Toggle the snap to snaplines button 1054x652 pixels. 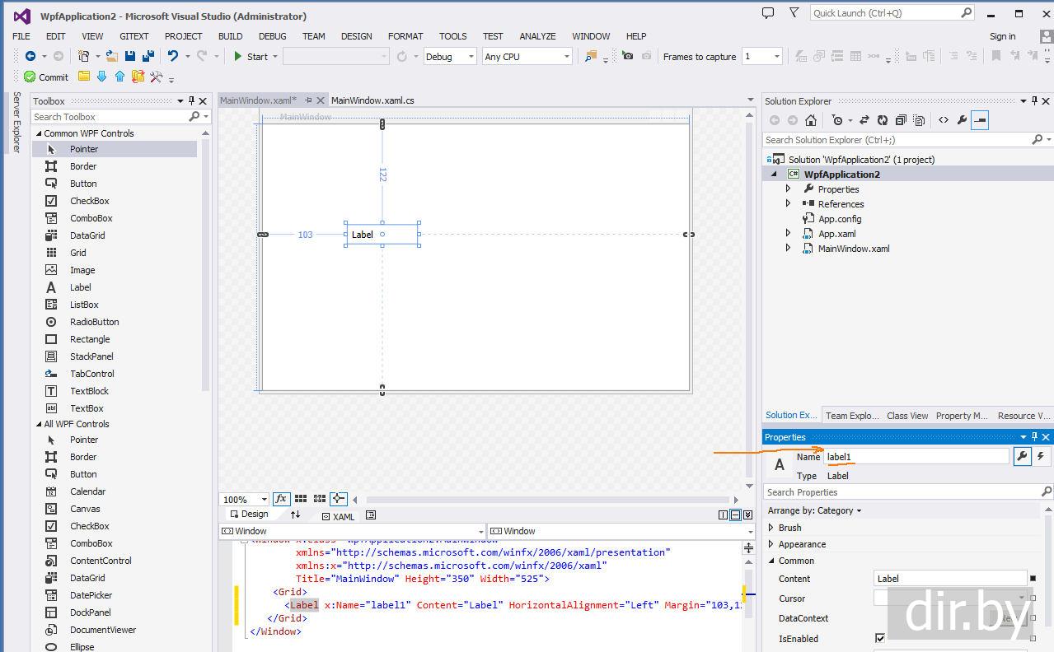[338, 499]
